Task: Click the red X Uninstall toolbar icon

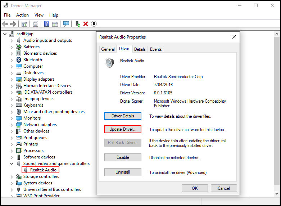Action: click(86, 24)
